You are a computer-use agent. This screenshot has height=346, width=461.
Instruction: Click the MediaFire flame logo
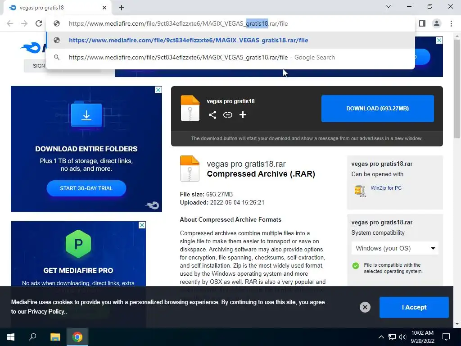(x=30, y=47)
